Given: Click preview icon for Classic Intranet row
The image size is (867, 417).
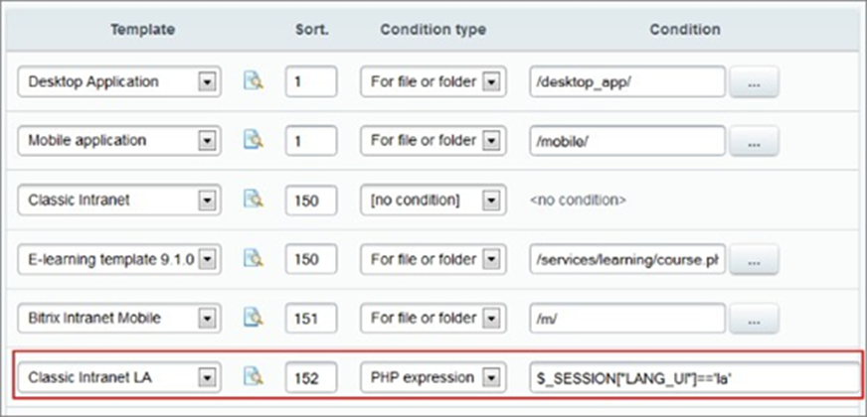Looking at the screenshot, I should (253, 201).
